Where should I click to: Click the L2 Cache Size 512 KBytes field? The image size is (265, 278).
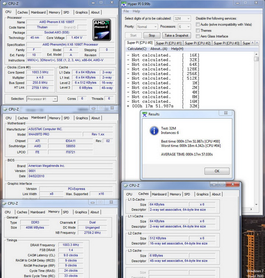click(x=169, y=238)
